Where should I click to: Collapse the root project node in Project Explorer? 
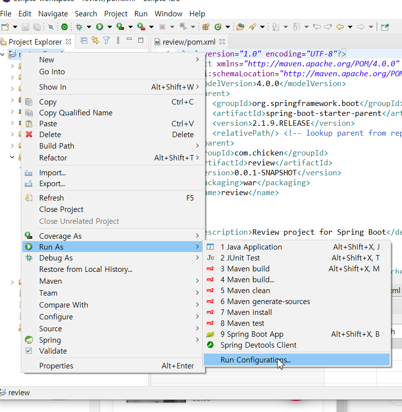pyautogui.click(x=2, y=54)
